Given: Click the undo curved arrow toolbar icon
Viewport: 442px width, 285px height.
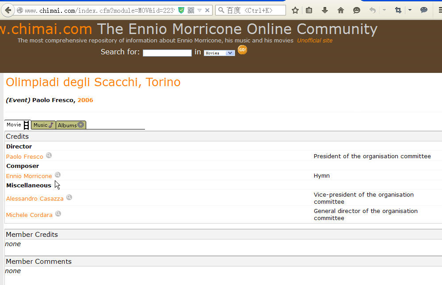Looking at the screenshot, I should tap(373, 11).
